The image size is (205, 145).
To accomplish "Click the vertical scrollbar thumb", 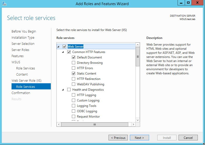I will coord(138,57).
